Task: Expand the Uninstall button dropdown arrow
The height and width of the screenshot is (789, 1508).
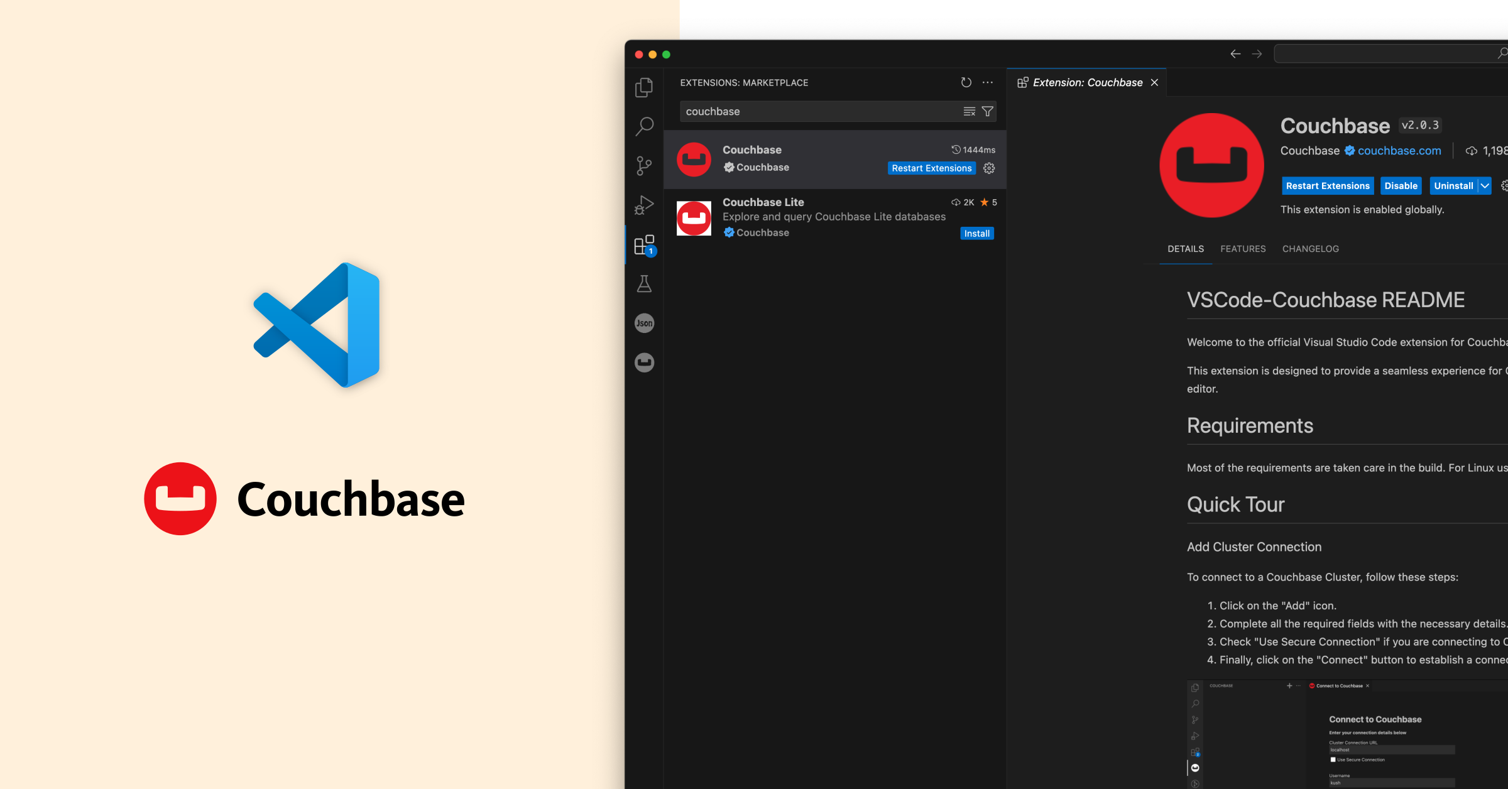Action: pos(1483,185)
